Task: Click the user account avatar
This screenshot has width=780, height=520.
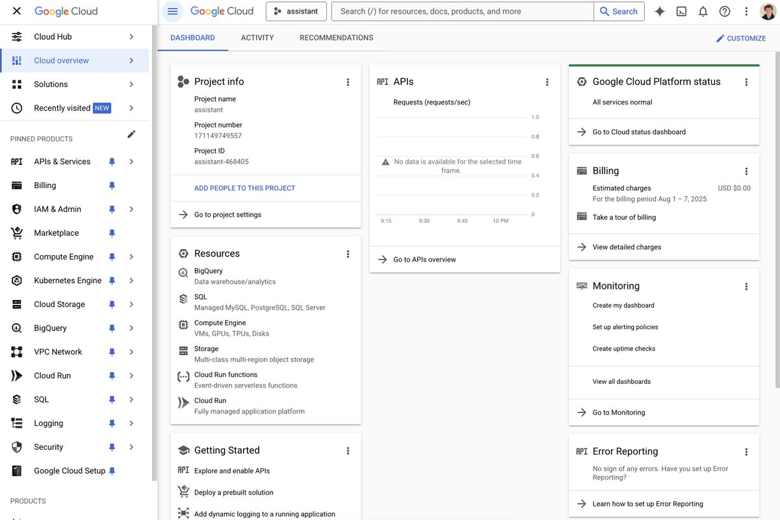Action: [x=768, y=11]
